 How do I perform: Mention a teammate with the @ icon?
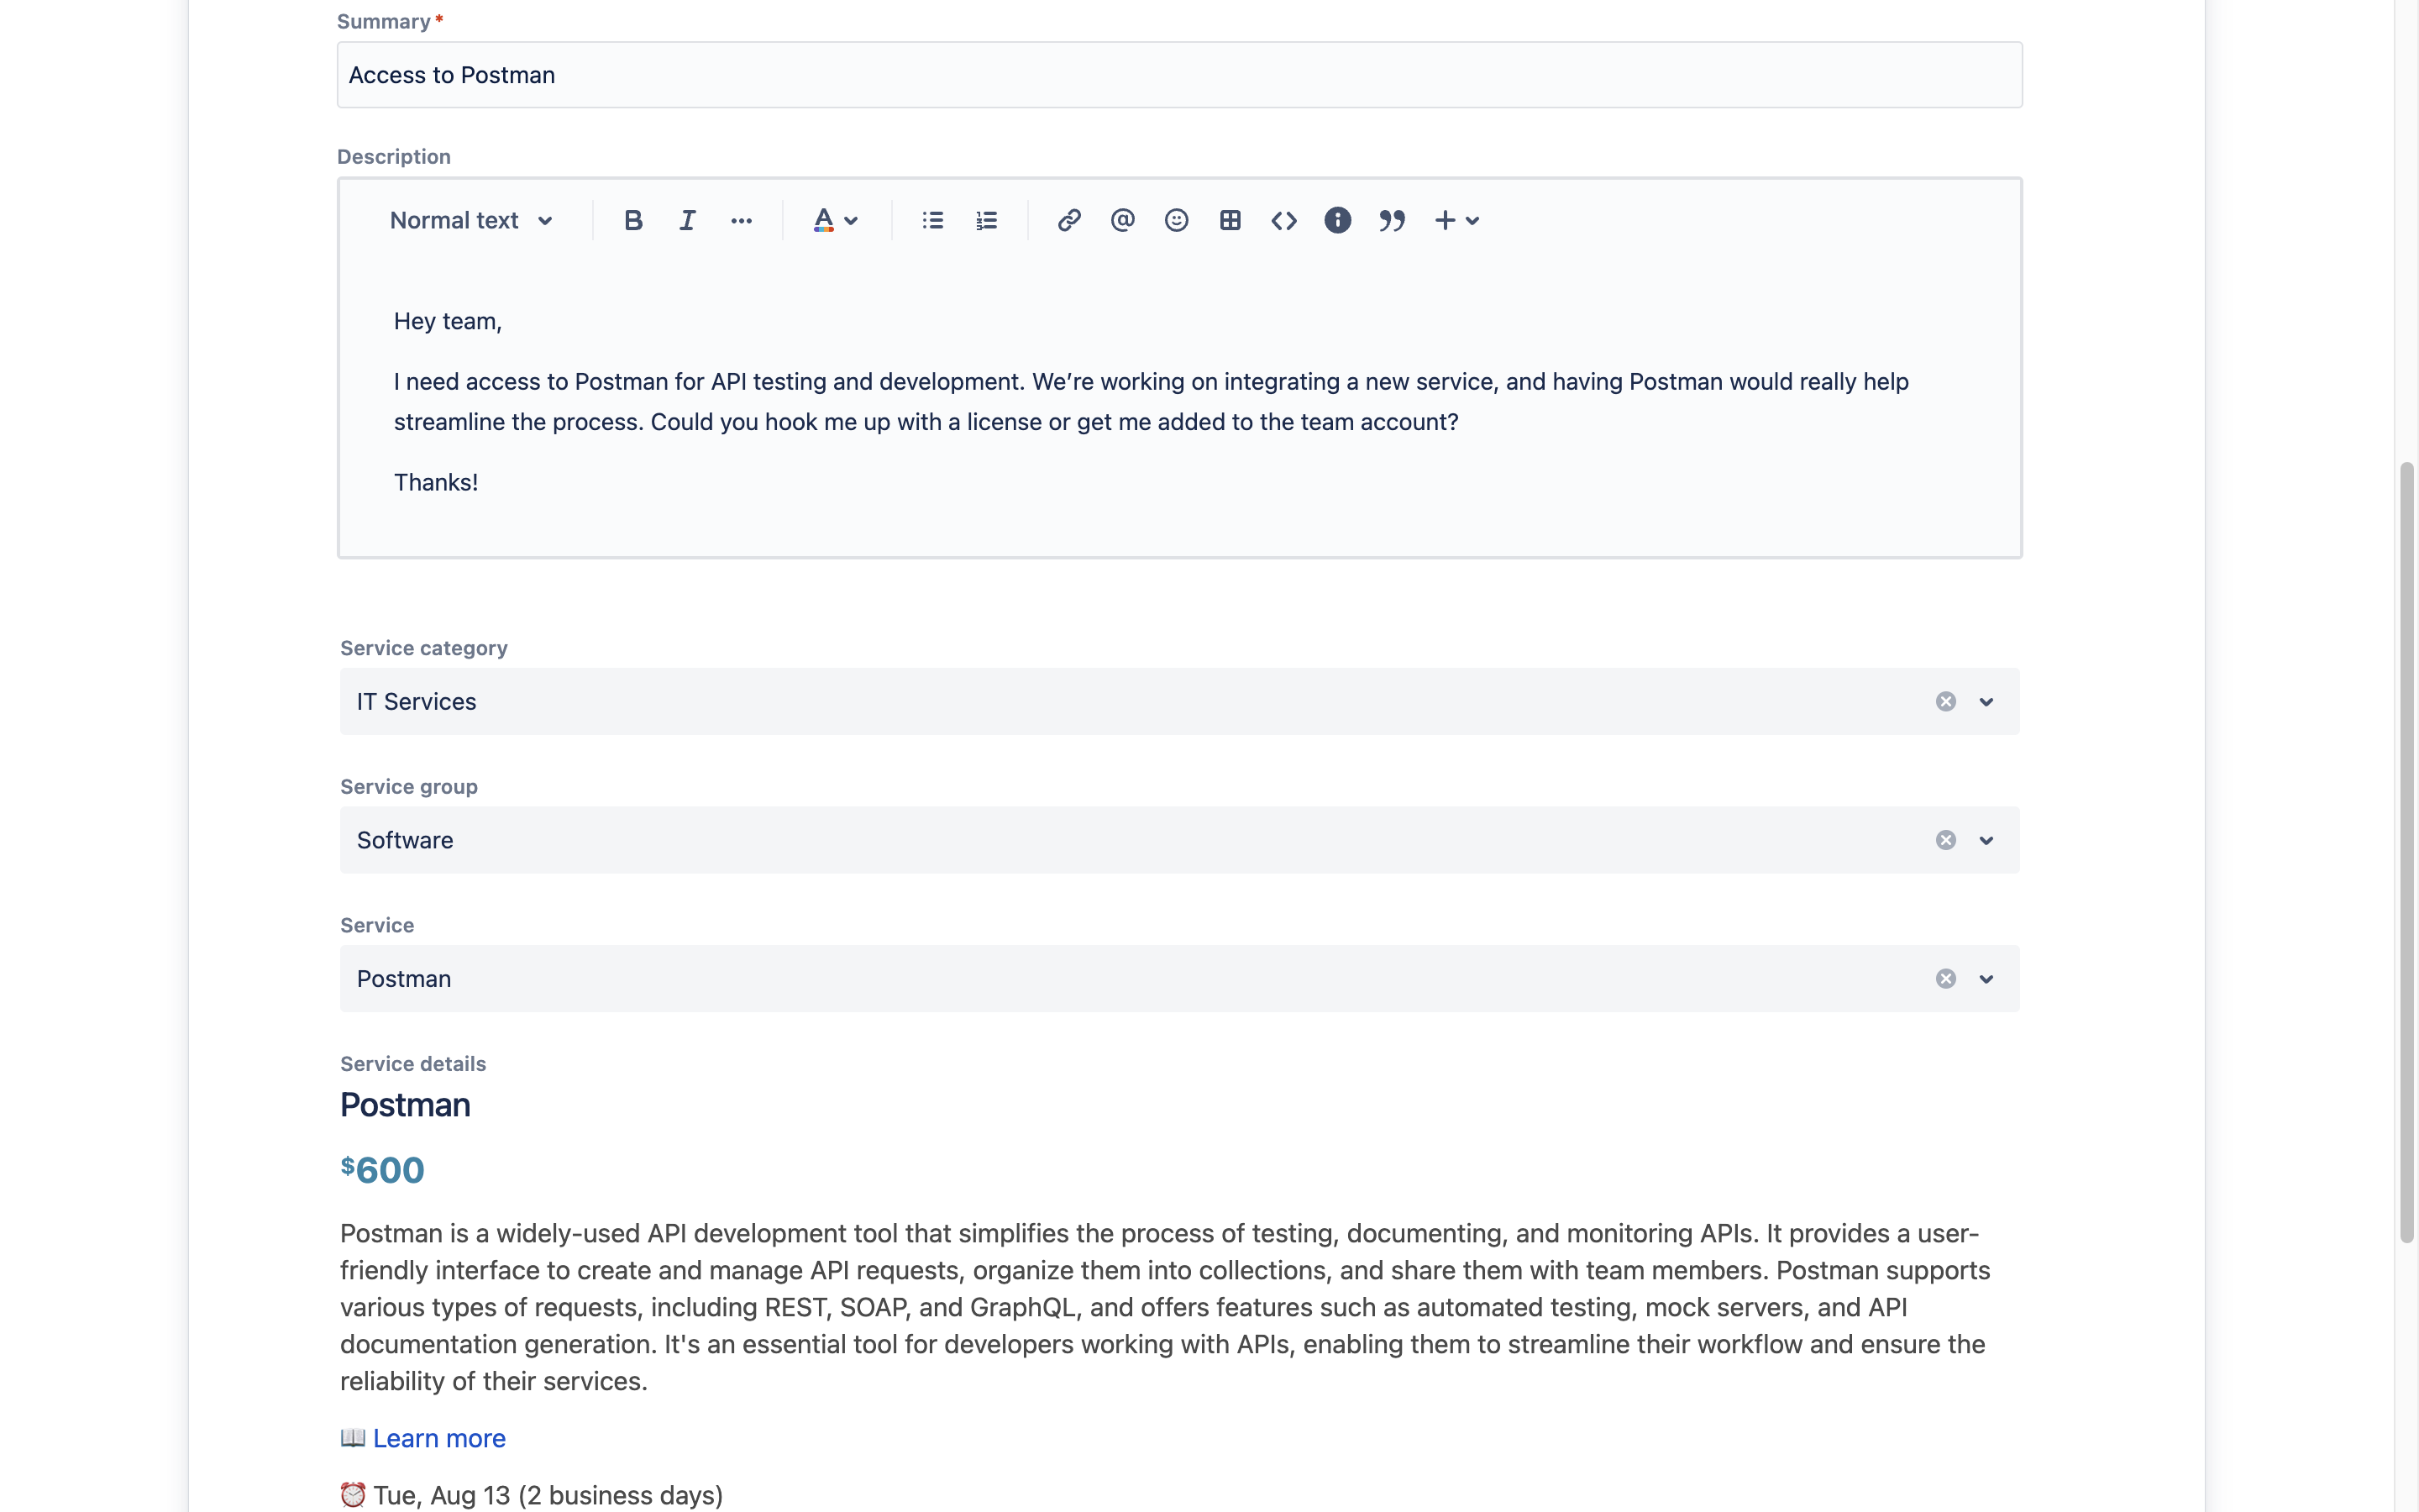tap(1122, 220)
